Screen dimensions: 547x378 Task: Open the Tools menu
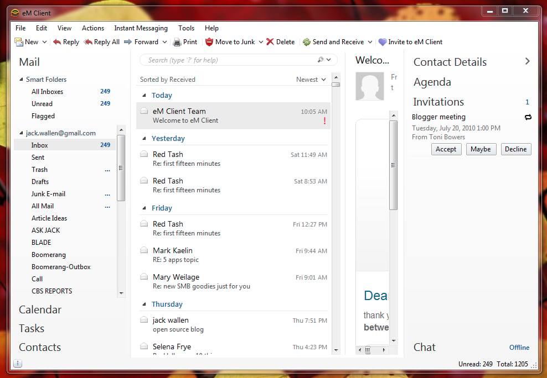[186, 28]
